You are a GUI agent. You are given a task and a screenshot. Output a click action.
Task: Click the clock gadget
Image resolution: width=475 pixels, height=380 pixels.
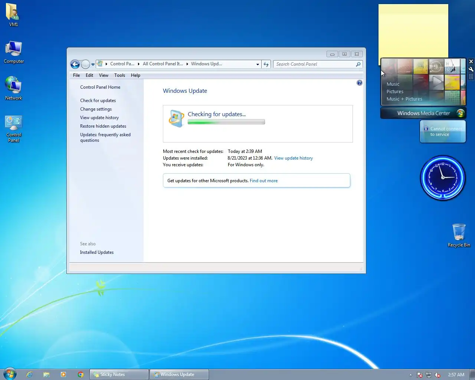pos(443,178)
